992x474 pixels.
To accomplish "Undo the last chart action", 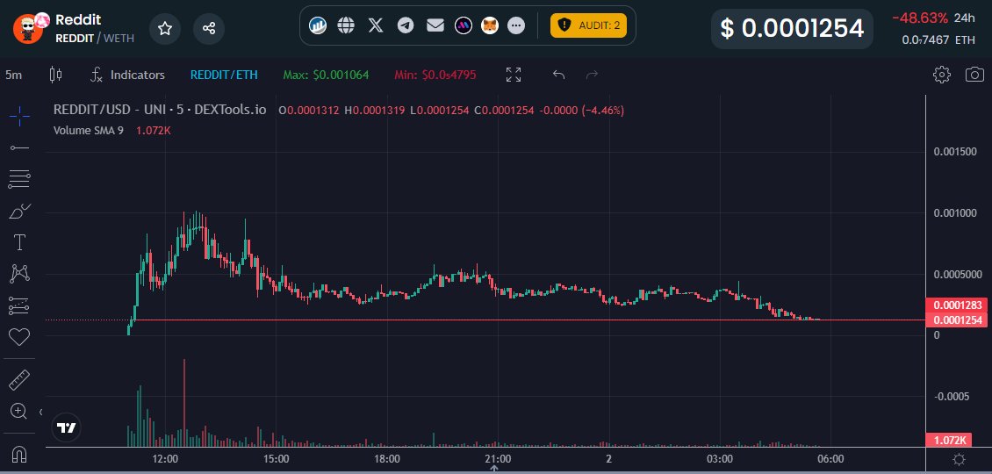I will coord(558,75).
